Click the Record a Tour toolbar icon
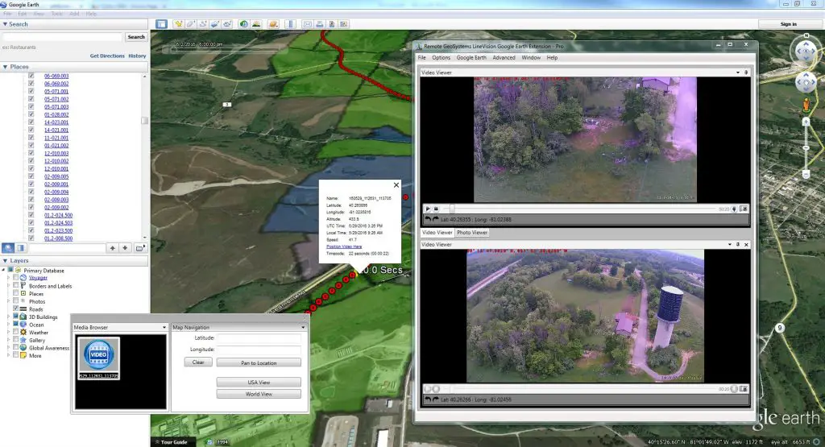The image size is (825, 447). (227, 24)
